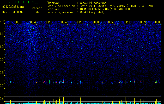The width and height of the screenshot is (164, 104).
Task: Select the ICOM IC-575 53.7492 MHz USB text
Action: tap(105, 9)
